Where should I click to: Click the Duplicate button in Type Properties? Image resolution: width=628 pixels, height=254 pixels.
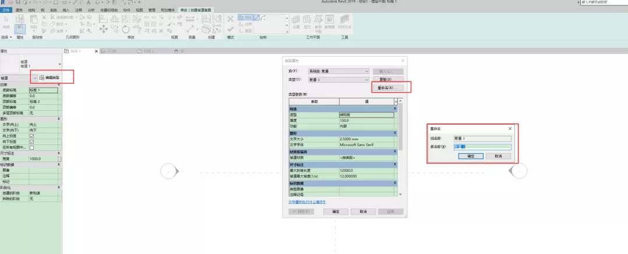tap(388, 79)
